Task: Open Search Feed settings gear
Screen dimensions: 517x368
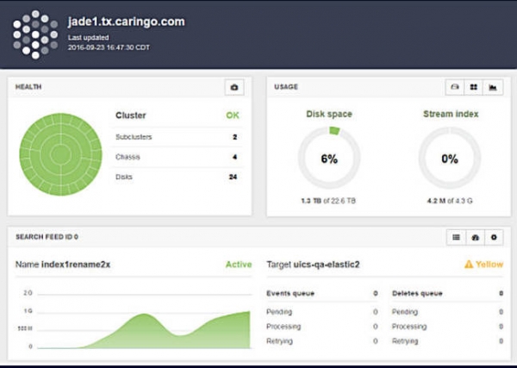Action: [x=494, y=236]
